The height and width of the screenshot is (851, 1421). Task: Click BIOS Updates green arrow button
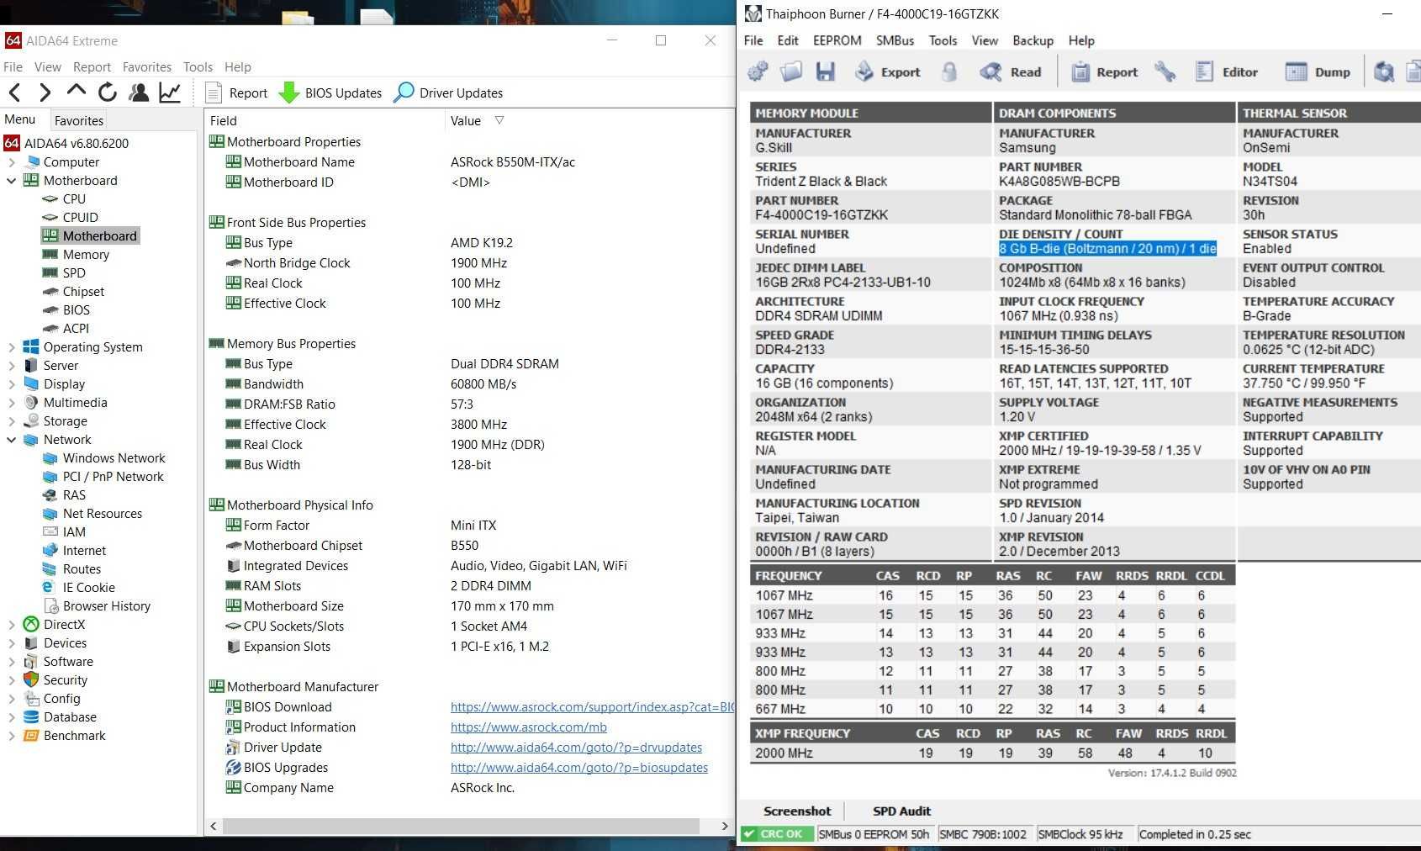tap(330, 92)
